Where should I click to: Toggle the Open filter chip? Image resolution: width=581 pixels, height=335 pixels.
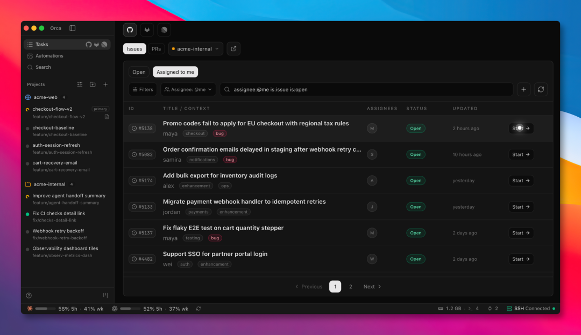[139, 72]
